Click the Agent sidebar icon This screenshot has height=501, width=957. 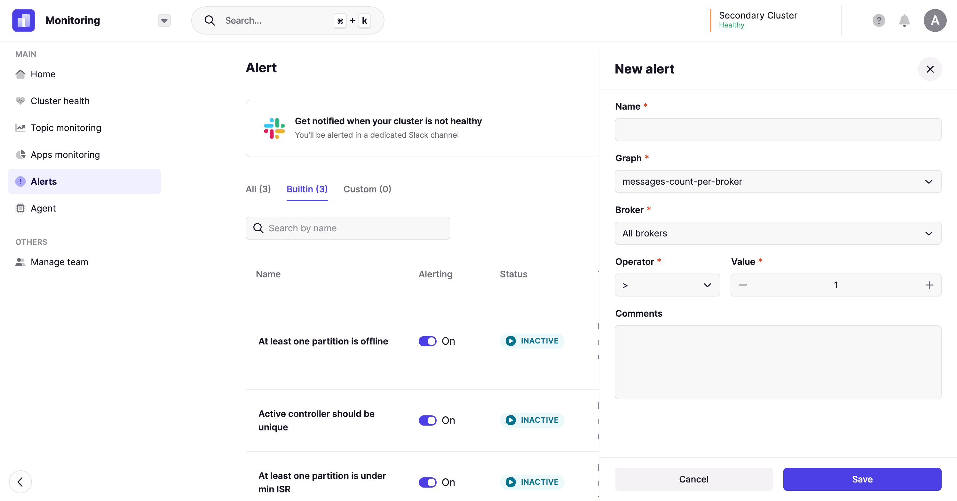pos(21,208)
